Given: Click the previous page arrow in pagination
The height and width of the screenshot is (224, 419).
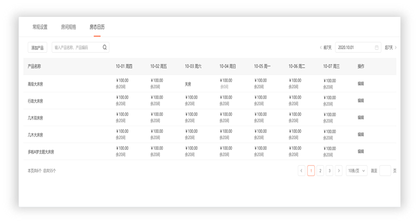Looking at the screenshot, I should 302,171.
